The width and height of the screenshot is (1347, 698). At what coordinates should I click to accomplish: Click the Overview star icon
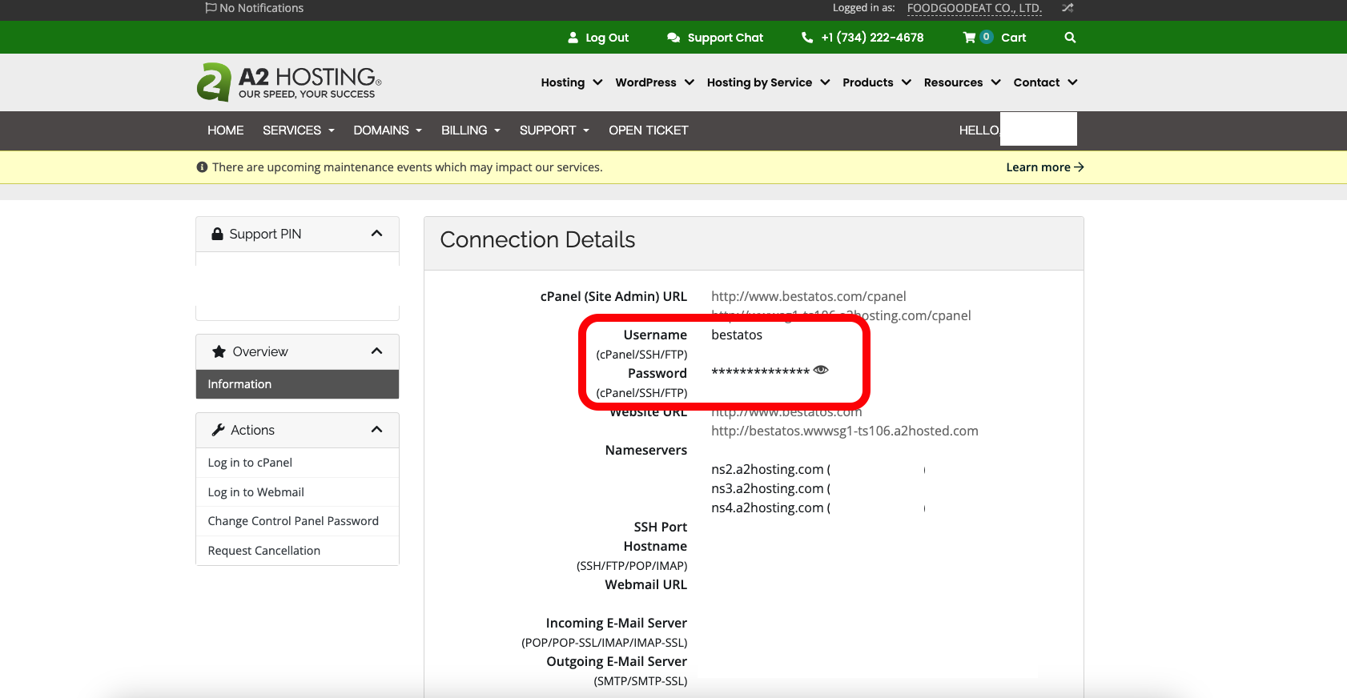[219, 351]
